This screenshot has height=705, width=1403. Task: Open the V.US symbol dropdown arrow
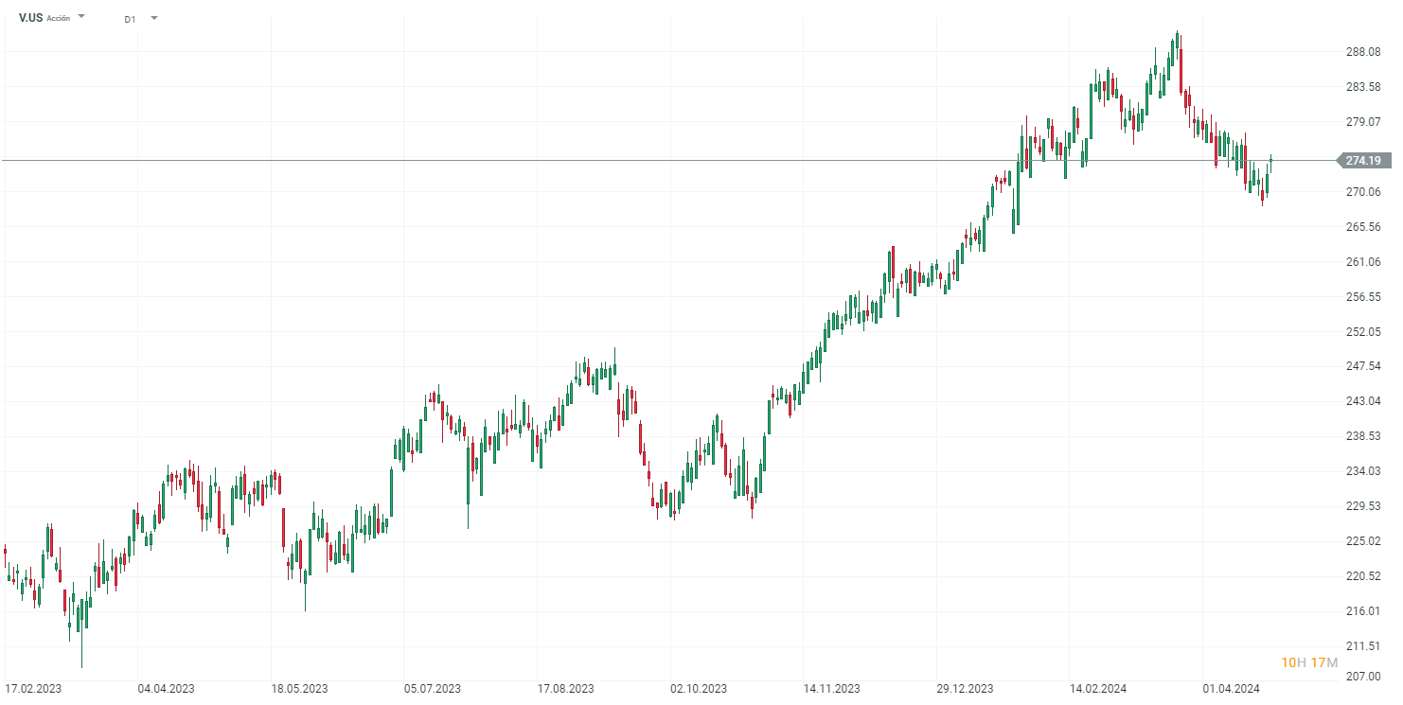pyautogui.click(x=81, y=17)
